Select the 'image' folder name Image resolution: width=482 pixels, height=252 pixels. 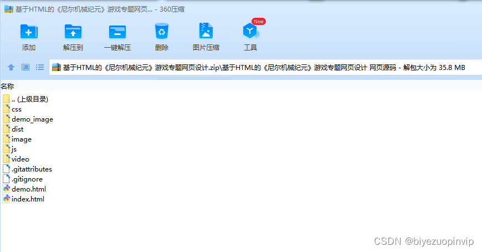[x=22, y=139]
